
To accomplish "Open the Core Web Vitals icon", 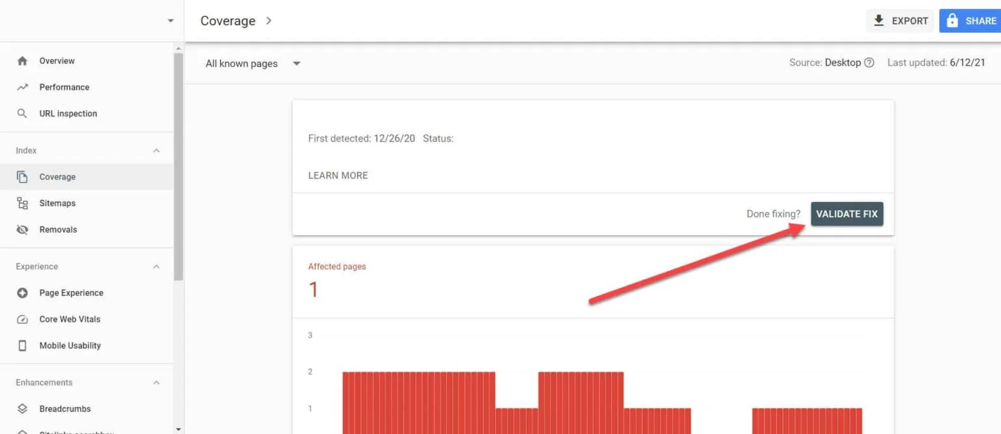I will 22,319.
